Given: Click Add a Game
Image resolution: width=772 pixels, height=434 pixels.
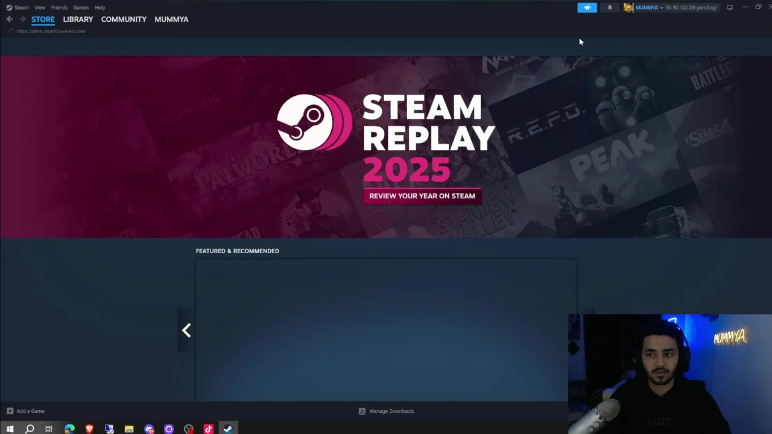Looking at the screenshot, I should coord(30,411).
